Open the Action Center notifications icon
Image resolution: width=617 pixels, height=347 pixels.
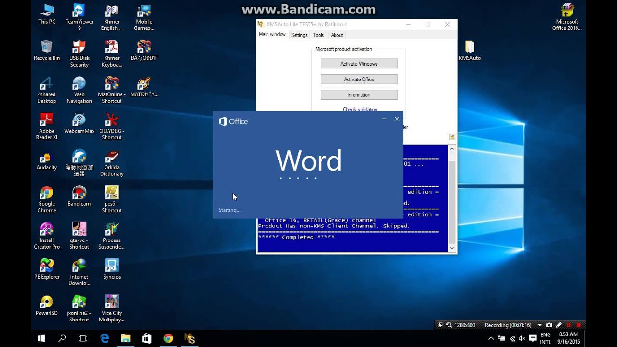[533, 338]
